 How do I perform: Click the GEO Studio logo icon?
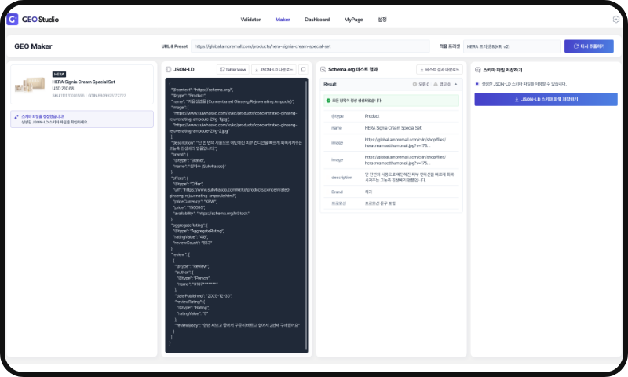pyautogui.click(x=13, y=19)
